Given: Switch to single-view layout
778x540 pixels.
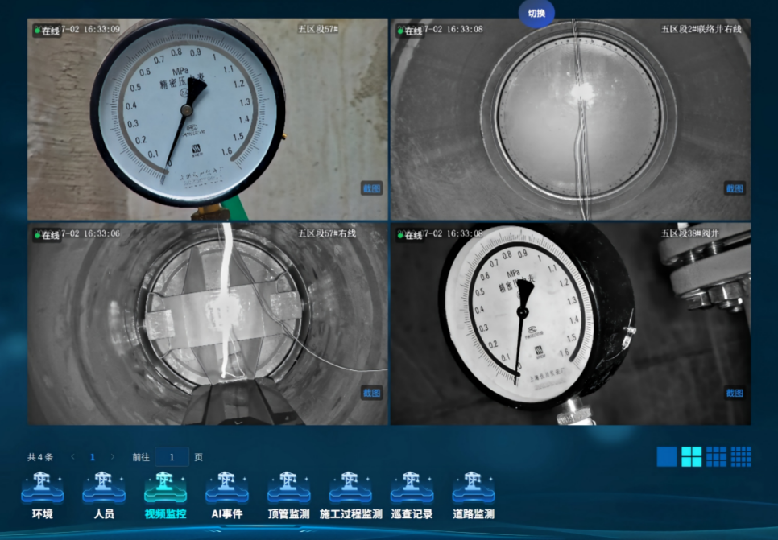Looking at the screenshot, I should tap(666, 456).
